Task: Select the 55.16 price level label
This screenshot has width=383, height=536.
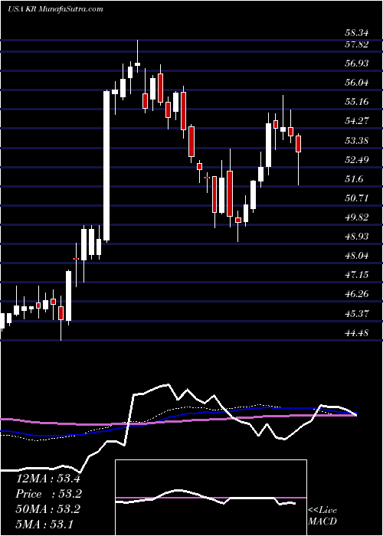Action: [x=356, y=102]
